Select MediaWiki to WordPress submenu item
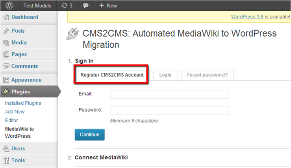 coord(19,133)
